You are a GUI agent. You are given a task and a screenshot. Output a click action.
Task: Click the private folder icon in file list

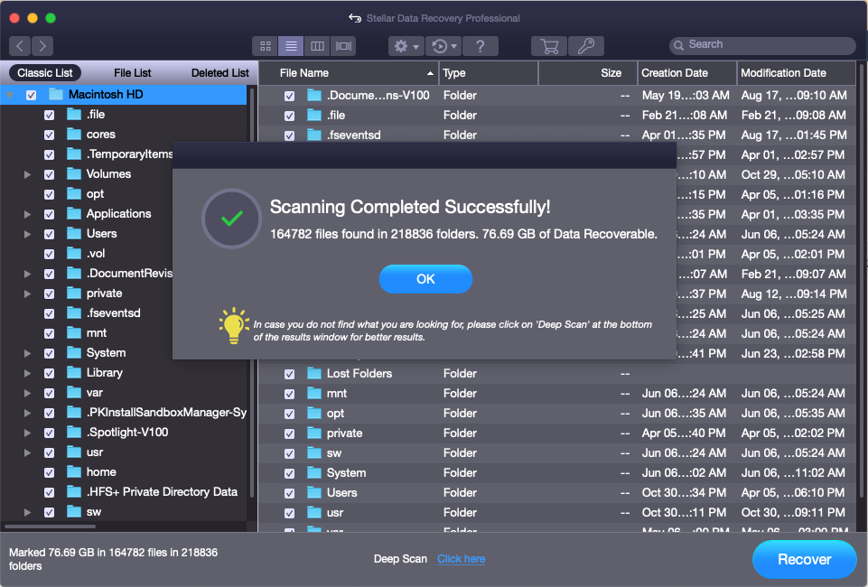pyautogui.click(x=314, y=433)
